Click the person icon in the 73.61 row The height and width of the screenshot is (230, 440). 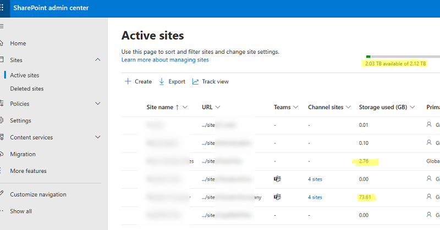coord(429,197)
